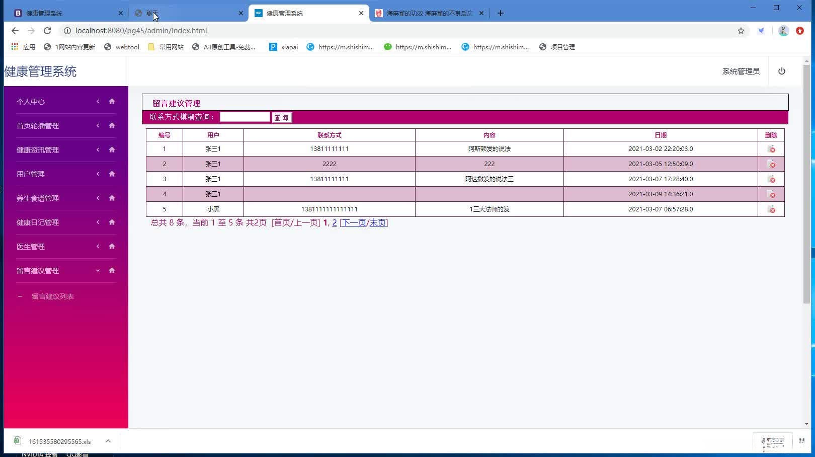
Task: Open the 应用 apps shortcut in bookmarks bar
Action: pyautogui.click(x=23, y=47)
